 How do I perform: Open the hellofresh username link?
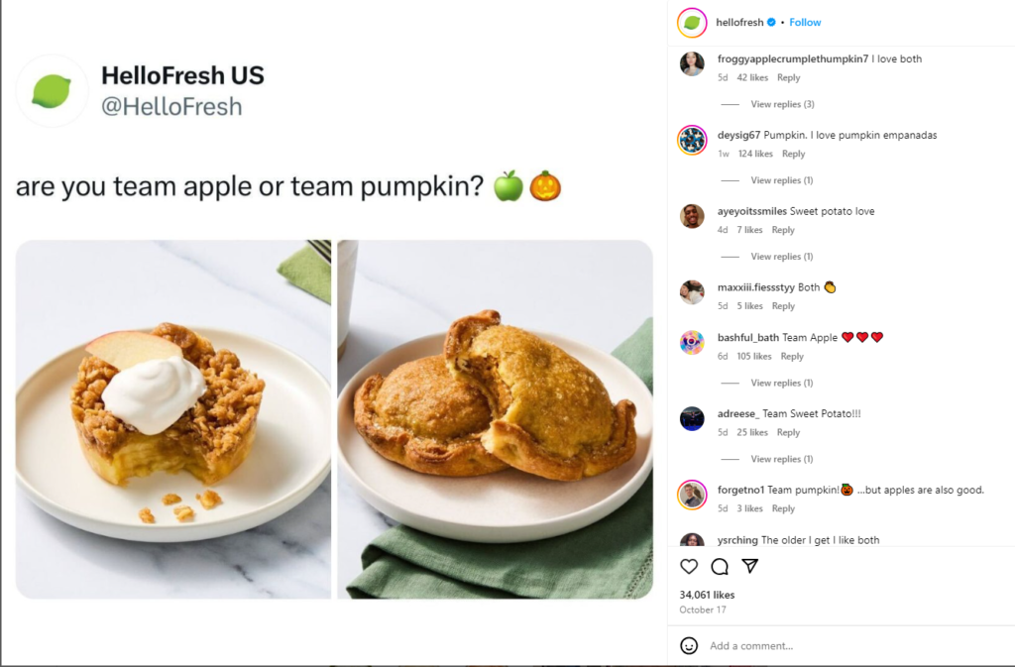point(739,23)
